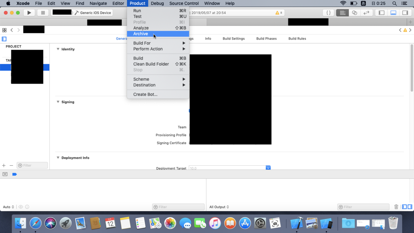Hide the debug area with the collapse button
Viewport: 414px width, 233px height.
(x=5, y=174)
